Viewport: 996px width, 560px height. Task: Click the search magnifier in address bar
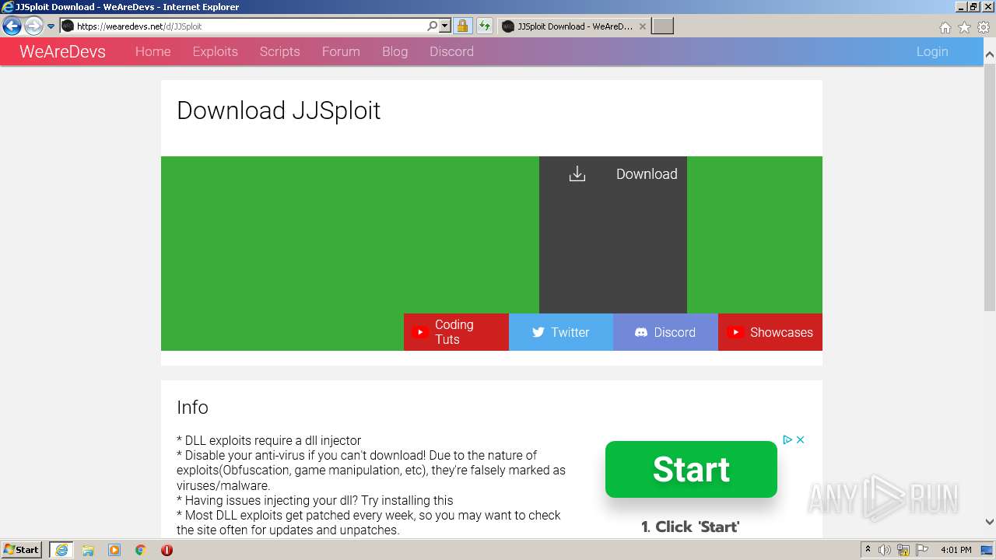(x=433, y=26)
